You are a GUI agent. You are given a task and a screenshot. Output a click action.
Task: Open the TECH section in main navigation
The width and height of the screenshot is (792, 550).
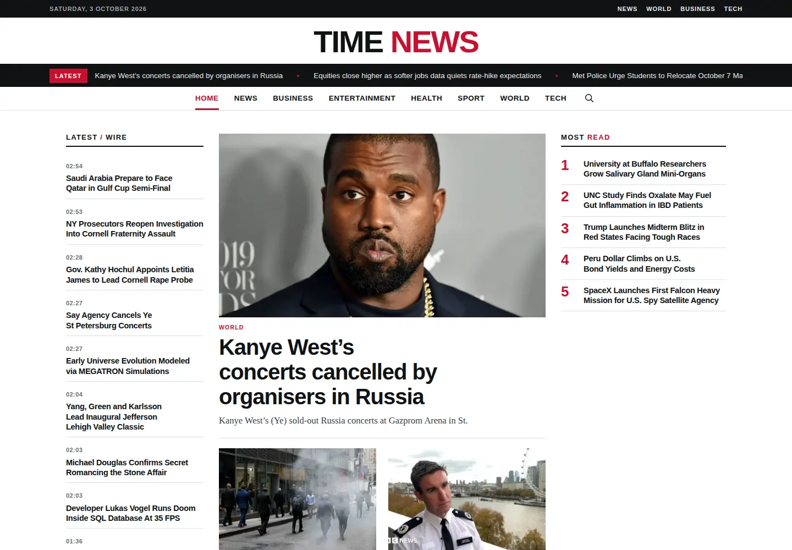[555, 98]
